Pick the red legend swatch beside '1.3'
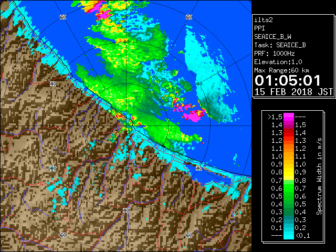The image size is (336, 252). 289,133
